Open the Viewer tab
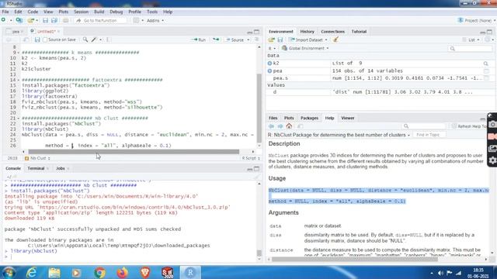 (348, 118)
